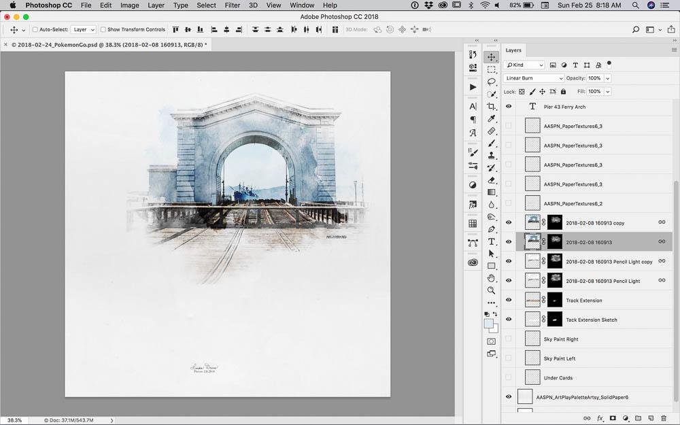Image resolution: width=680 pixels, height=425 pixels.
Task: Open the Filter menu
Action: click(x=232, y=5)
